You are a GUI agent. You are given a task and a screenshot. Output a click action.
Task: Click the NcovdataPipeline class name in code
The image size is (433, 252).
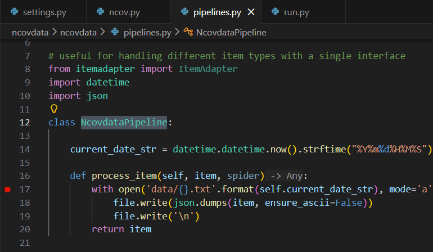(x=124, y=122)
